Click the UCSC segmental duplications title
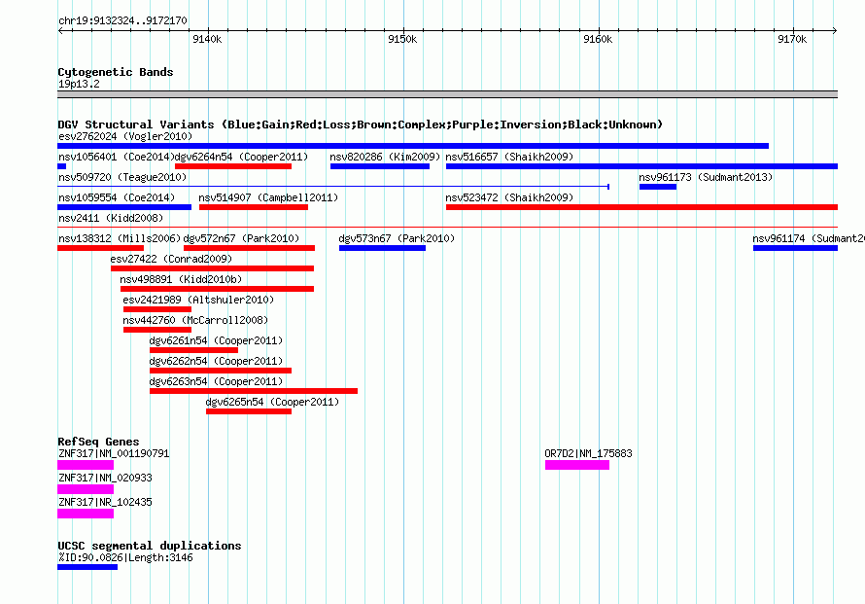The height and width of the screenshot is (604, 865). [x=150, y=546]
